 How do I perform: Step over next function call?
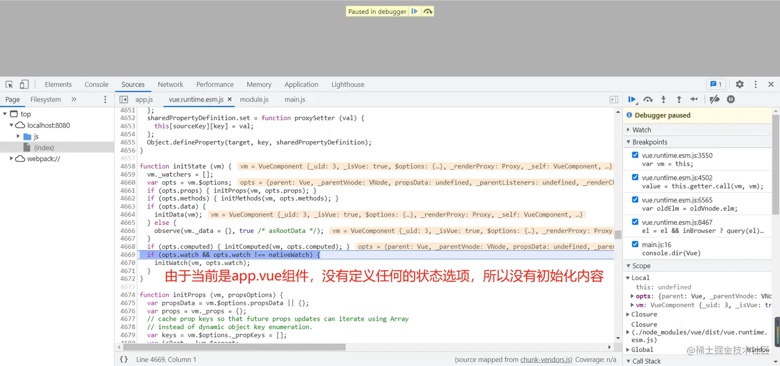tap(648, 99)
